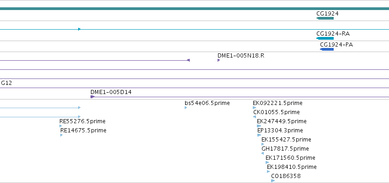389x183 pixels.
Task: Select the bs54e06.5prime EST arrow
Action: pos(186,108)
